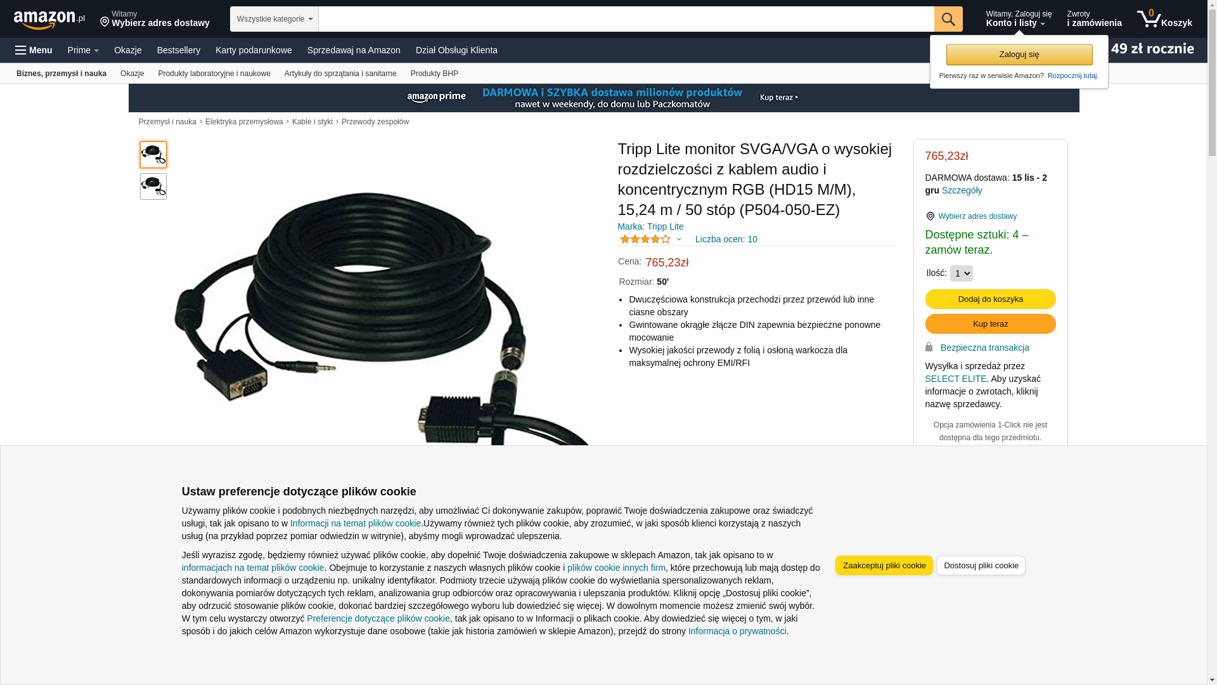Open the Prime menu dropdown
Image resolution: width=1217 pixels, height=685 pixels.
click(83, 50)
